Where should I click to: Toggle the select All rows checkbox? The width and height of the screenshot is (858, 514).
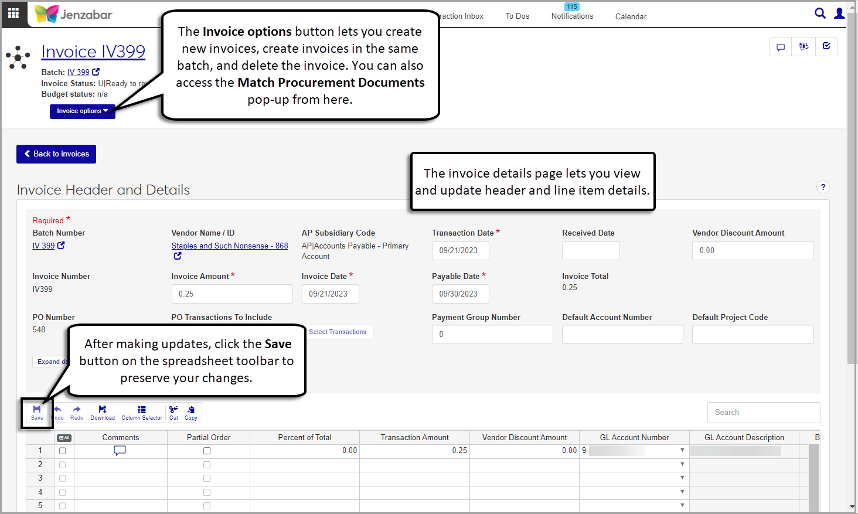coord(63,438)
